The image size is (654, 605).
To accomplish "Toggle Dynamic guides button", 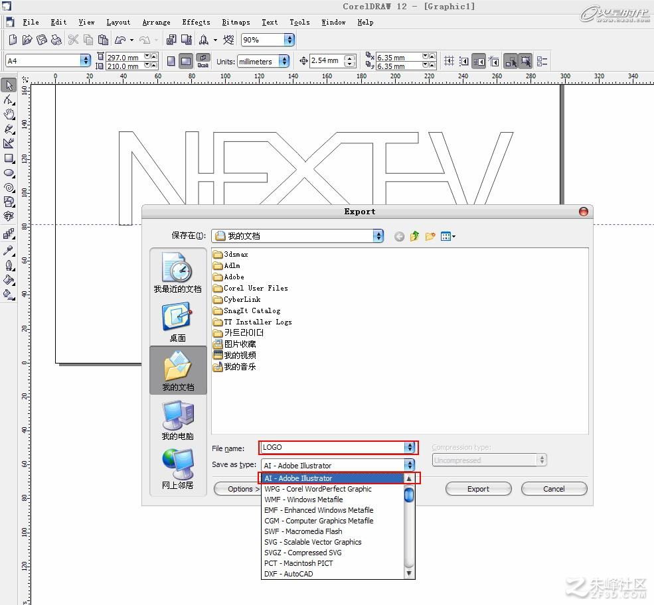I will (x=494, y=61).
